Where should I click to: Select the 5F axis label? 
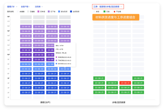8,78
